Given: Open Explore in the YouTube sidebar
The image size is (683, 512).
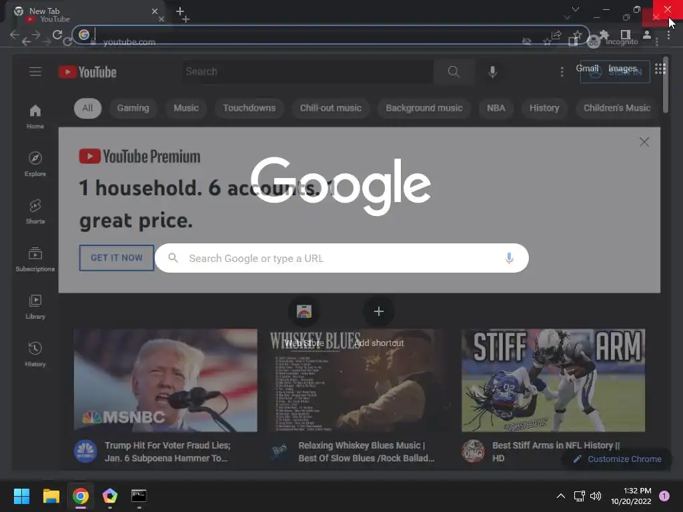Looking at the screenshot, I should [35, 164].
